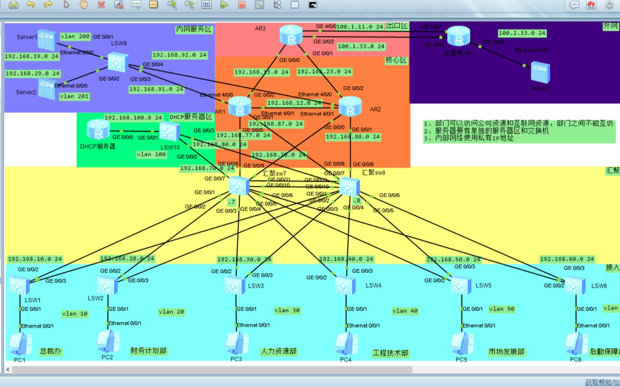Click the 人力资源部 department label
Viewport: 620px width, 387px height.
point(278,351)
